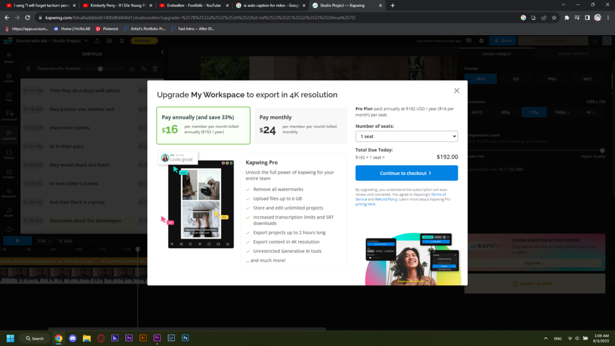Click the playhead marker on timeline

(x=138, y=249)
